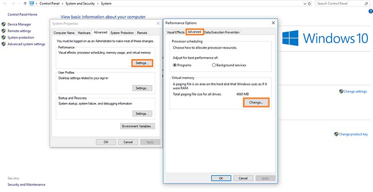The height and width of the screenshot is (192, 373).
Task: Click the computer icon in address bar
Action: tap(32, 4)
